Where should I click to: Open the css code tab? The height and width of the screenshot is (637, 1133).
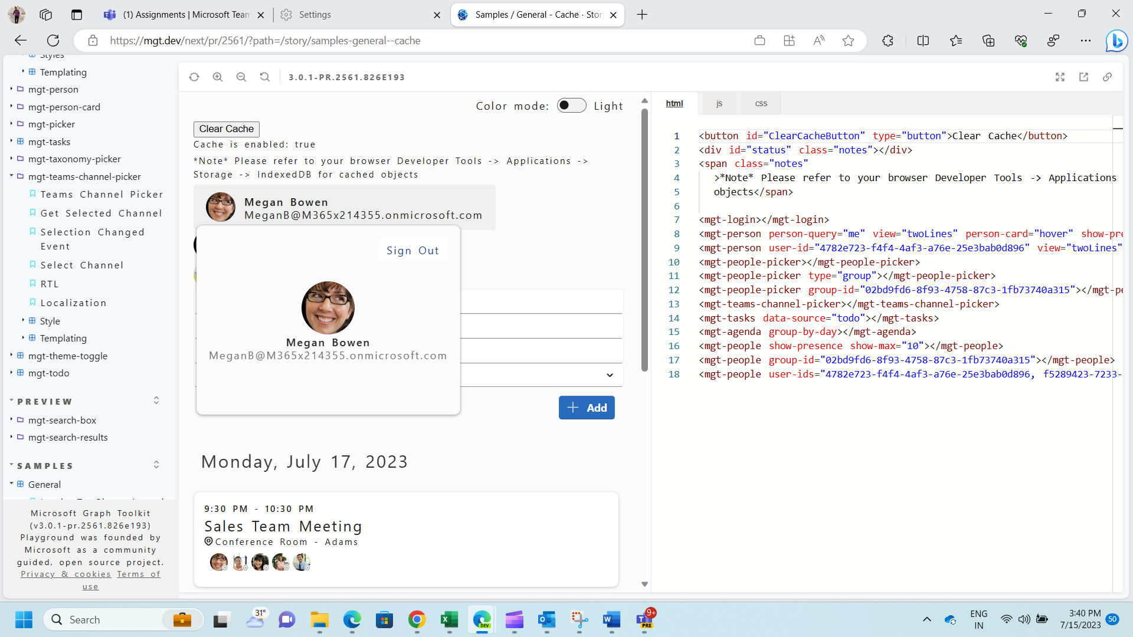pyautogui.click(x=760, y=103)
